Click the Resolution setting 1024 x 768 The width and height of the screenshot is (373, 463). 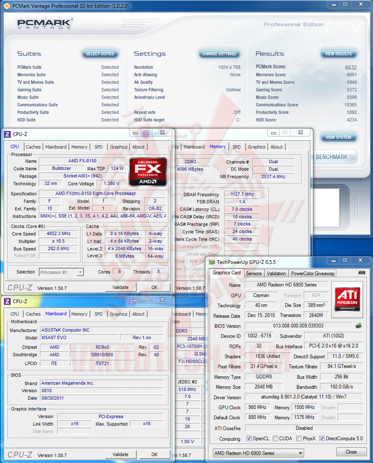tap(229, 67)
